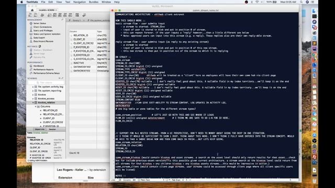Switch to the Object Info tab

[40, 129]
